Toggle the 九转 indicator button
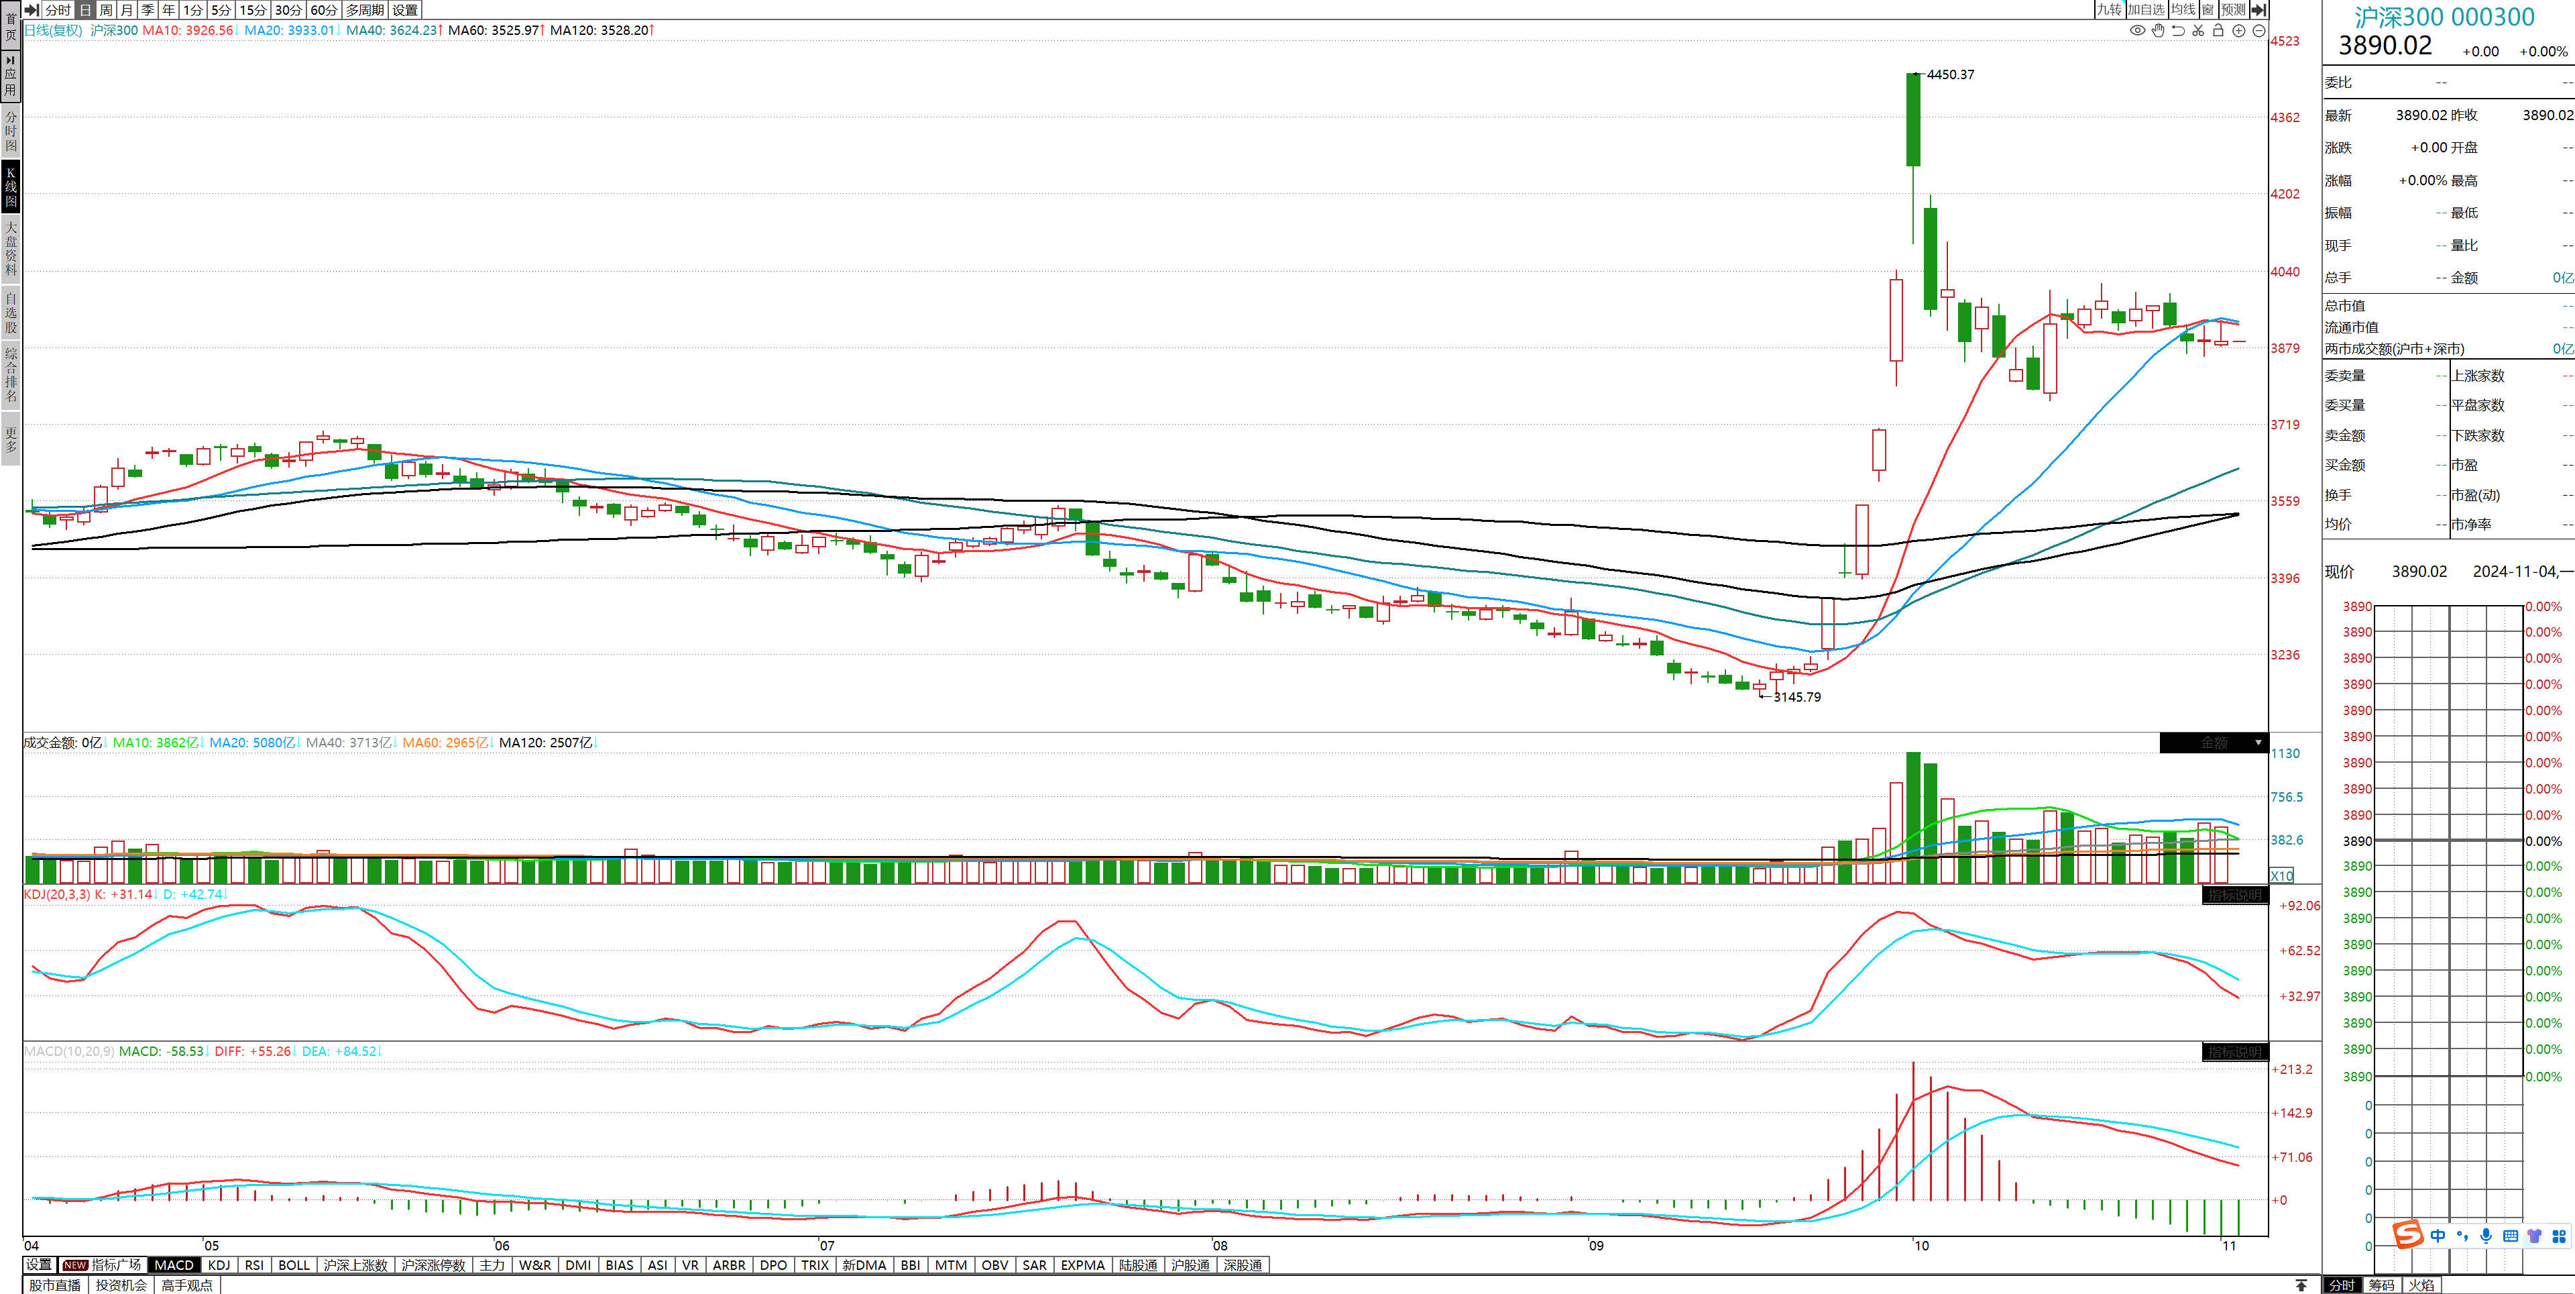 (2109, 10)
